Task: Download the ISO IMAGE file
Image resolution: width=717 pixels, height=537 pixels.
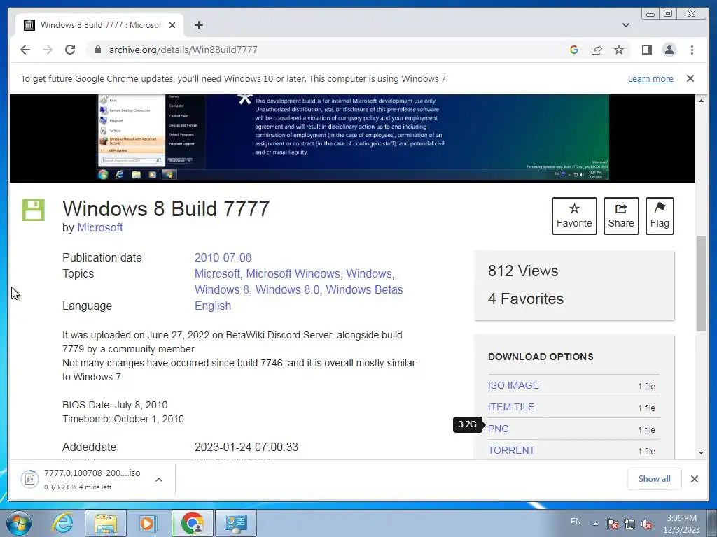Action: coord(513,385)
